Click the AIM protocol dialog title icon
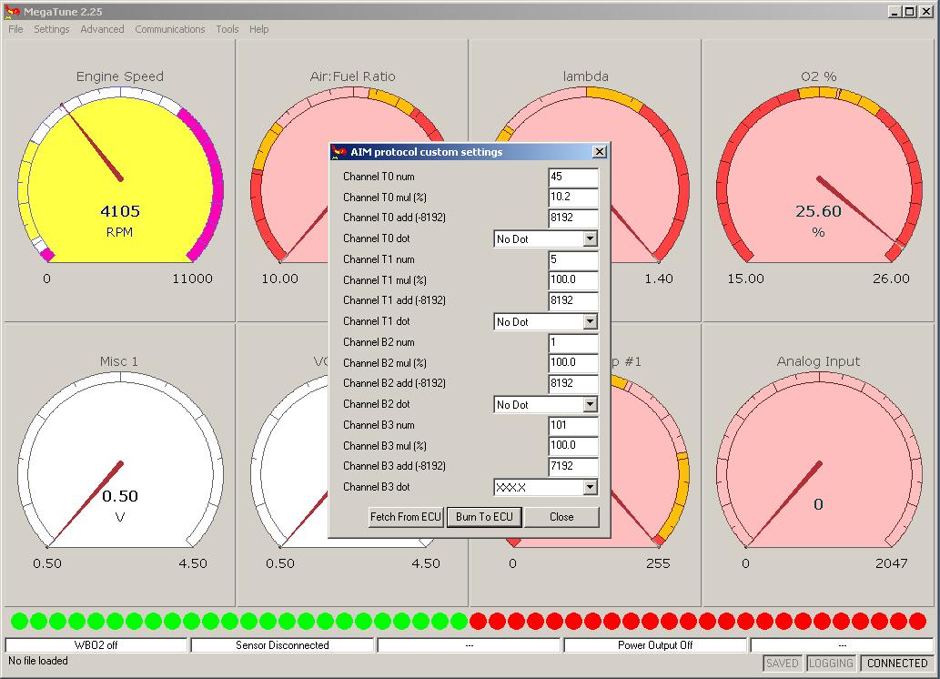940x679 pixels. (x=340, y=152)
